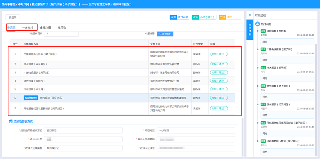Click the 收件人手机号码 input field

point(196,139)
